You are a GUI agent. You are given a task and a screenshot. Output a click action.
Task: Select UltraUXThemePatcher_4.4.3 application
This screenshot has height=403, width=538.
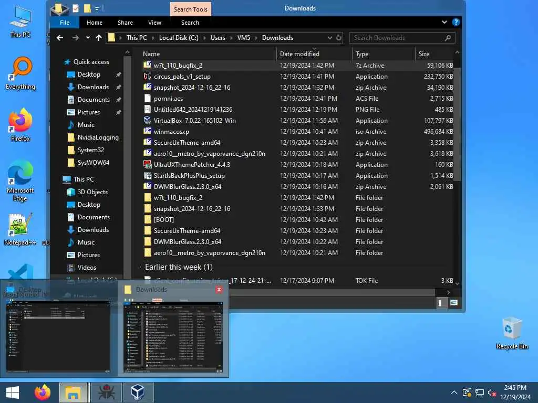pos(297,164)
